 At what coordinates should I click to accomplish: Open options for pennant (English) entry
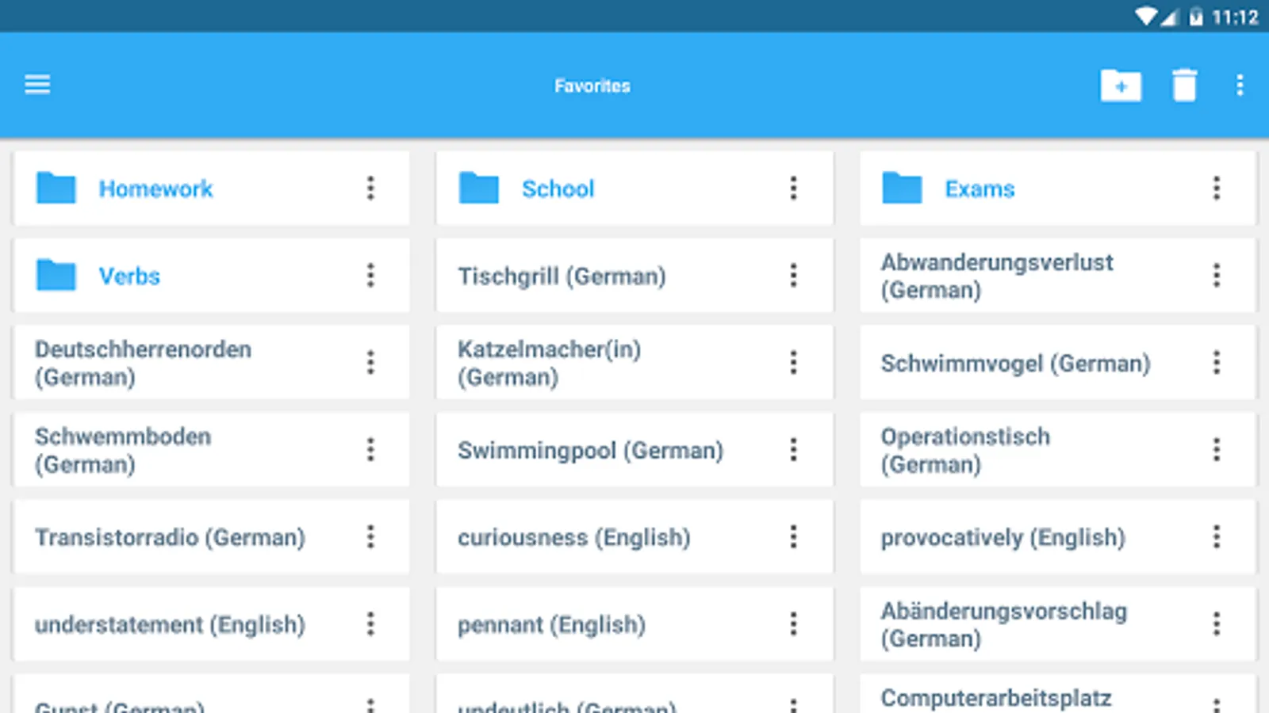click(x=793, y=624)
